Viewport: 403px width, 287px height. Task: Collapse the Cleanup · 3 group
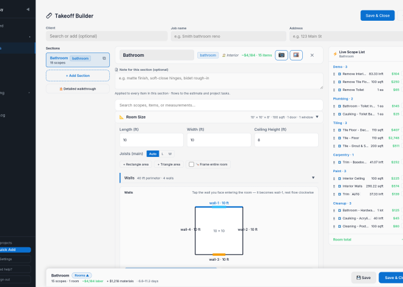pyautogui.click(x=342, y=203)
